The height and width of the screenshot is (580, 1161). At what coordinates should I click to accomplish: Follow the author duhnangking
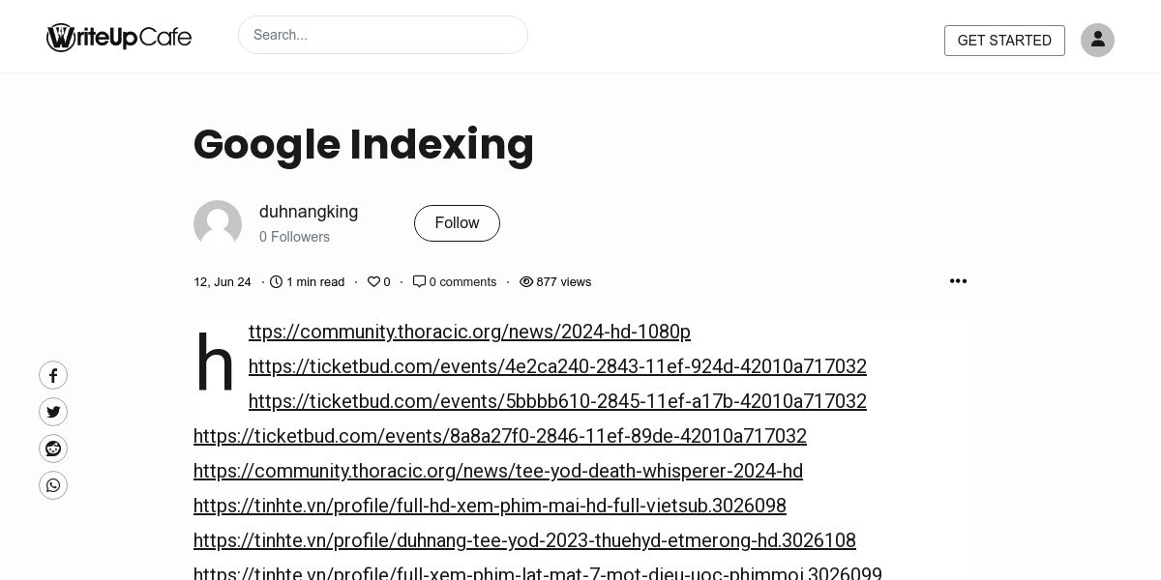(457, 223)
